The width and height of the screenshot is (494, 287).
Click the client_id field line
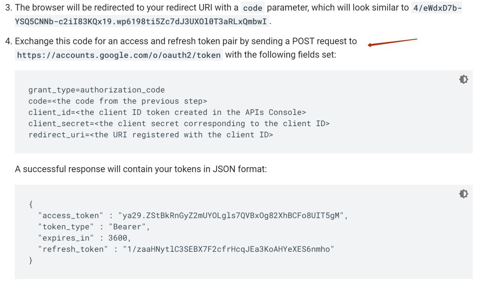167,112
